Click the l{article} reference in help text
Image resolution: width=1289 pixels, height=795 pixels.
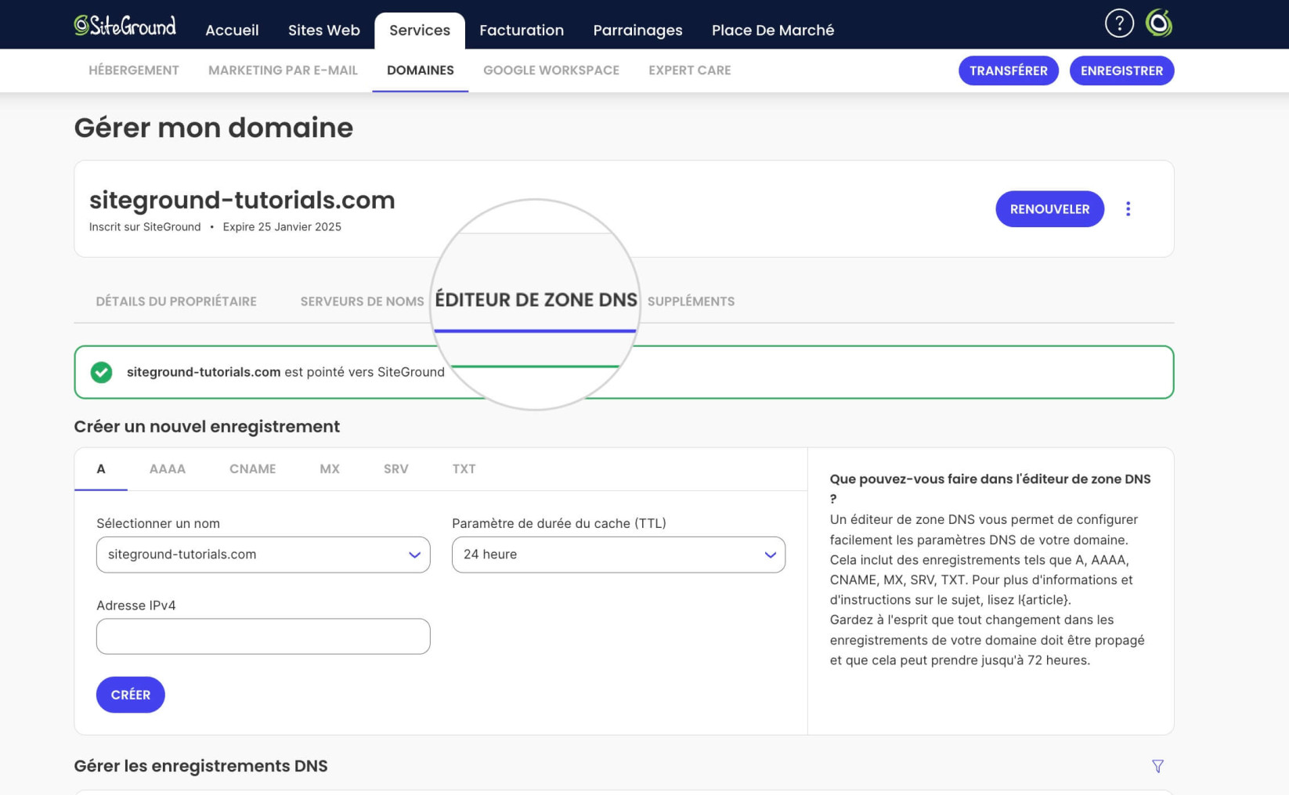pyautogui.click(x=1044, y=600)
